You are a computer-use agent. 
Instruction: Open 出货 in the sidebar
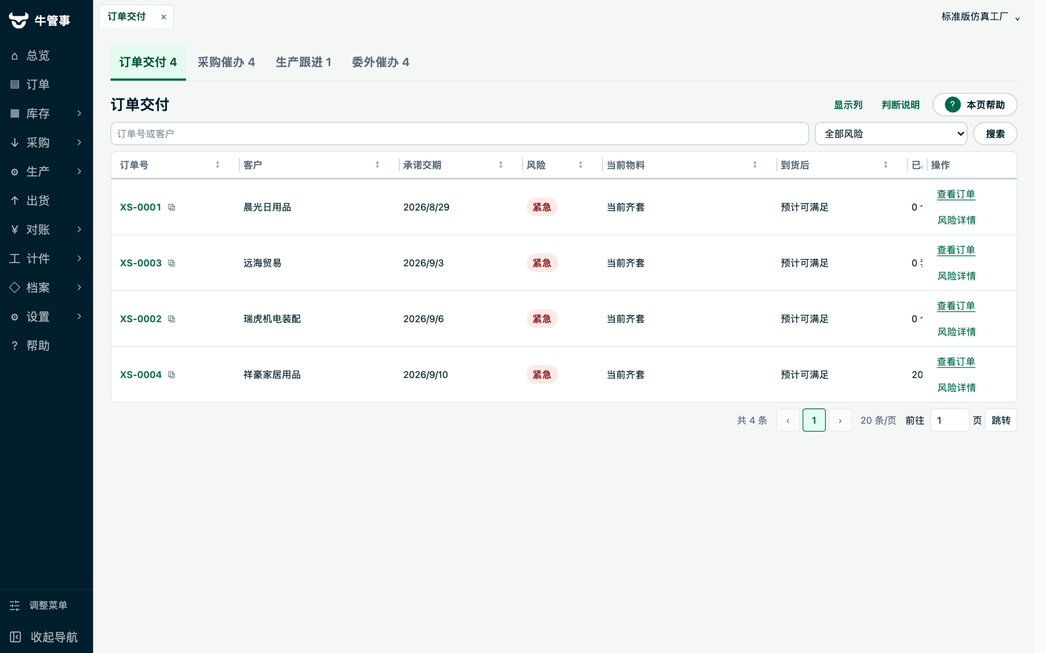[x=46, y=200]
